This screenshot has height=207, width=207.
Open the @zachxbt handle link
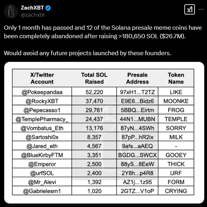33,15
